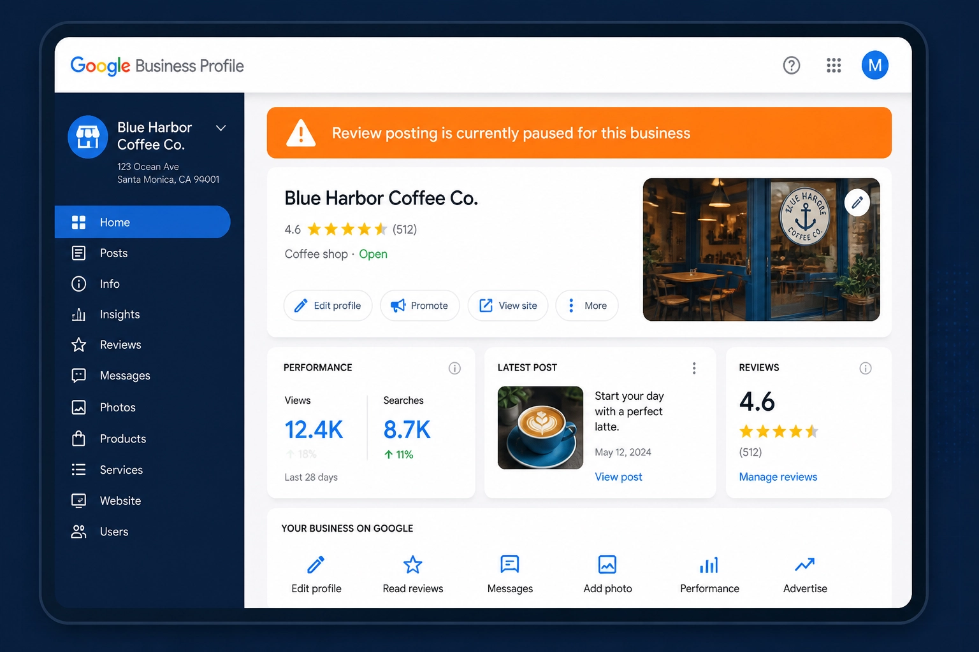979x652 pixels.
Task: Open the help question mark icon
Action: click(791, 65)
